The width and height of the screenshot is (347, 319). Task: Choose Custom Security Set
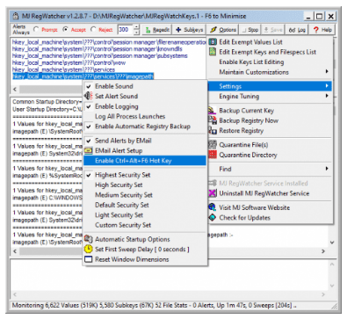(145, 225)
